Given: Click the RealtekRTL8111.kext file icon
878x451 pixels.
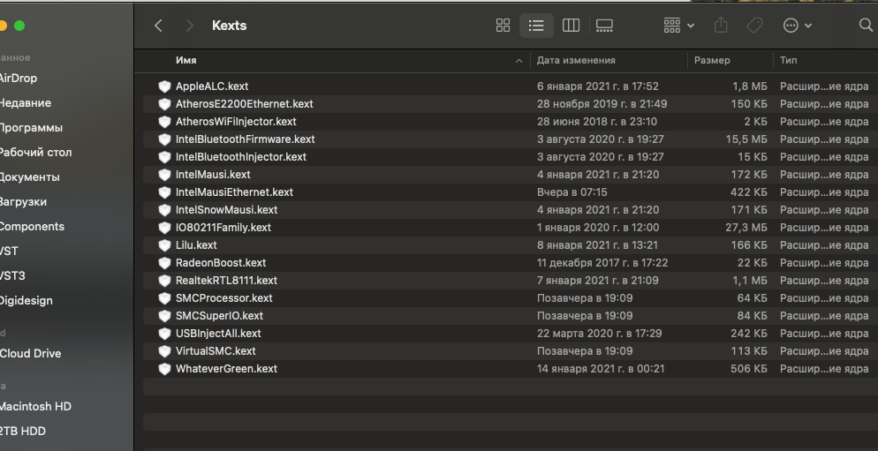Looking at the screenshot, I should (164, 281).
